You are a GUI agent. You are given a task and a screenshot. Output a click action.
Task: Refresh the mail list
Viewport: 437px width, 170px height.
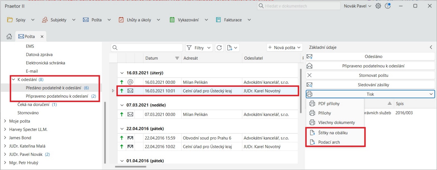(219, 48)
